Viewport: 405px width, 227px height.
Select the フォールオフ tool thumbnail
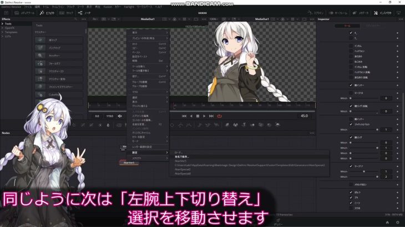tap(40, 63)
